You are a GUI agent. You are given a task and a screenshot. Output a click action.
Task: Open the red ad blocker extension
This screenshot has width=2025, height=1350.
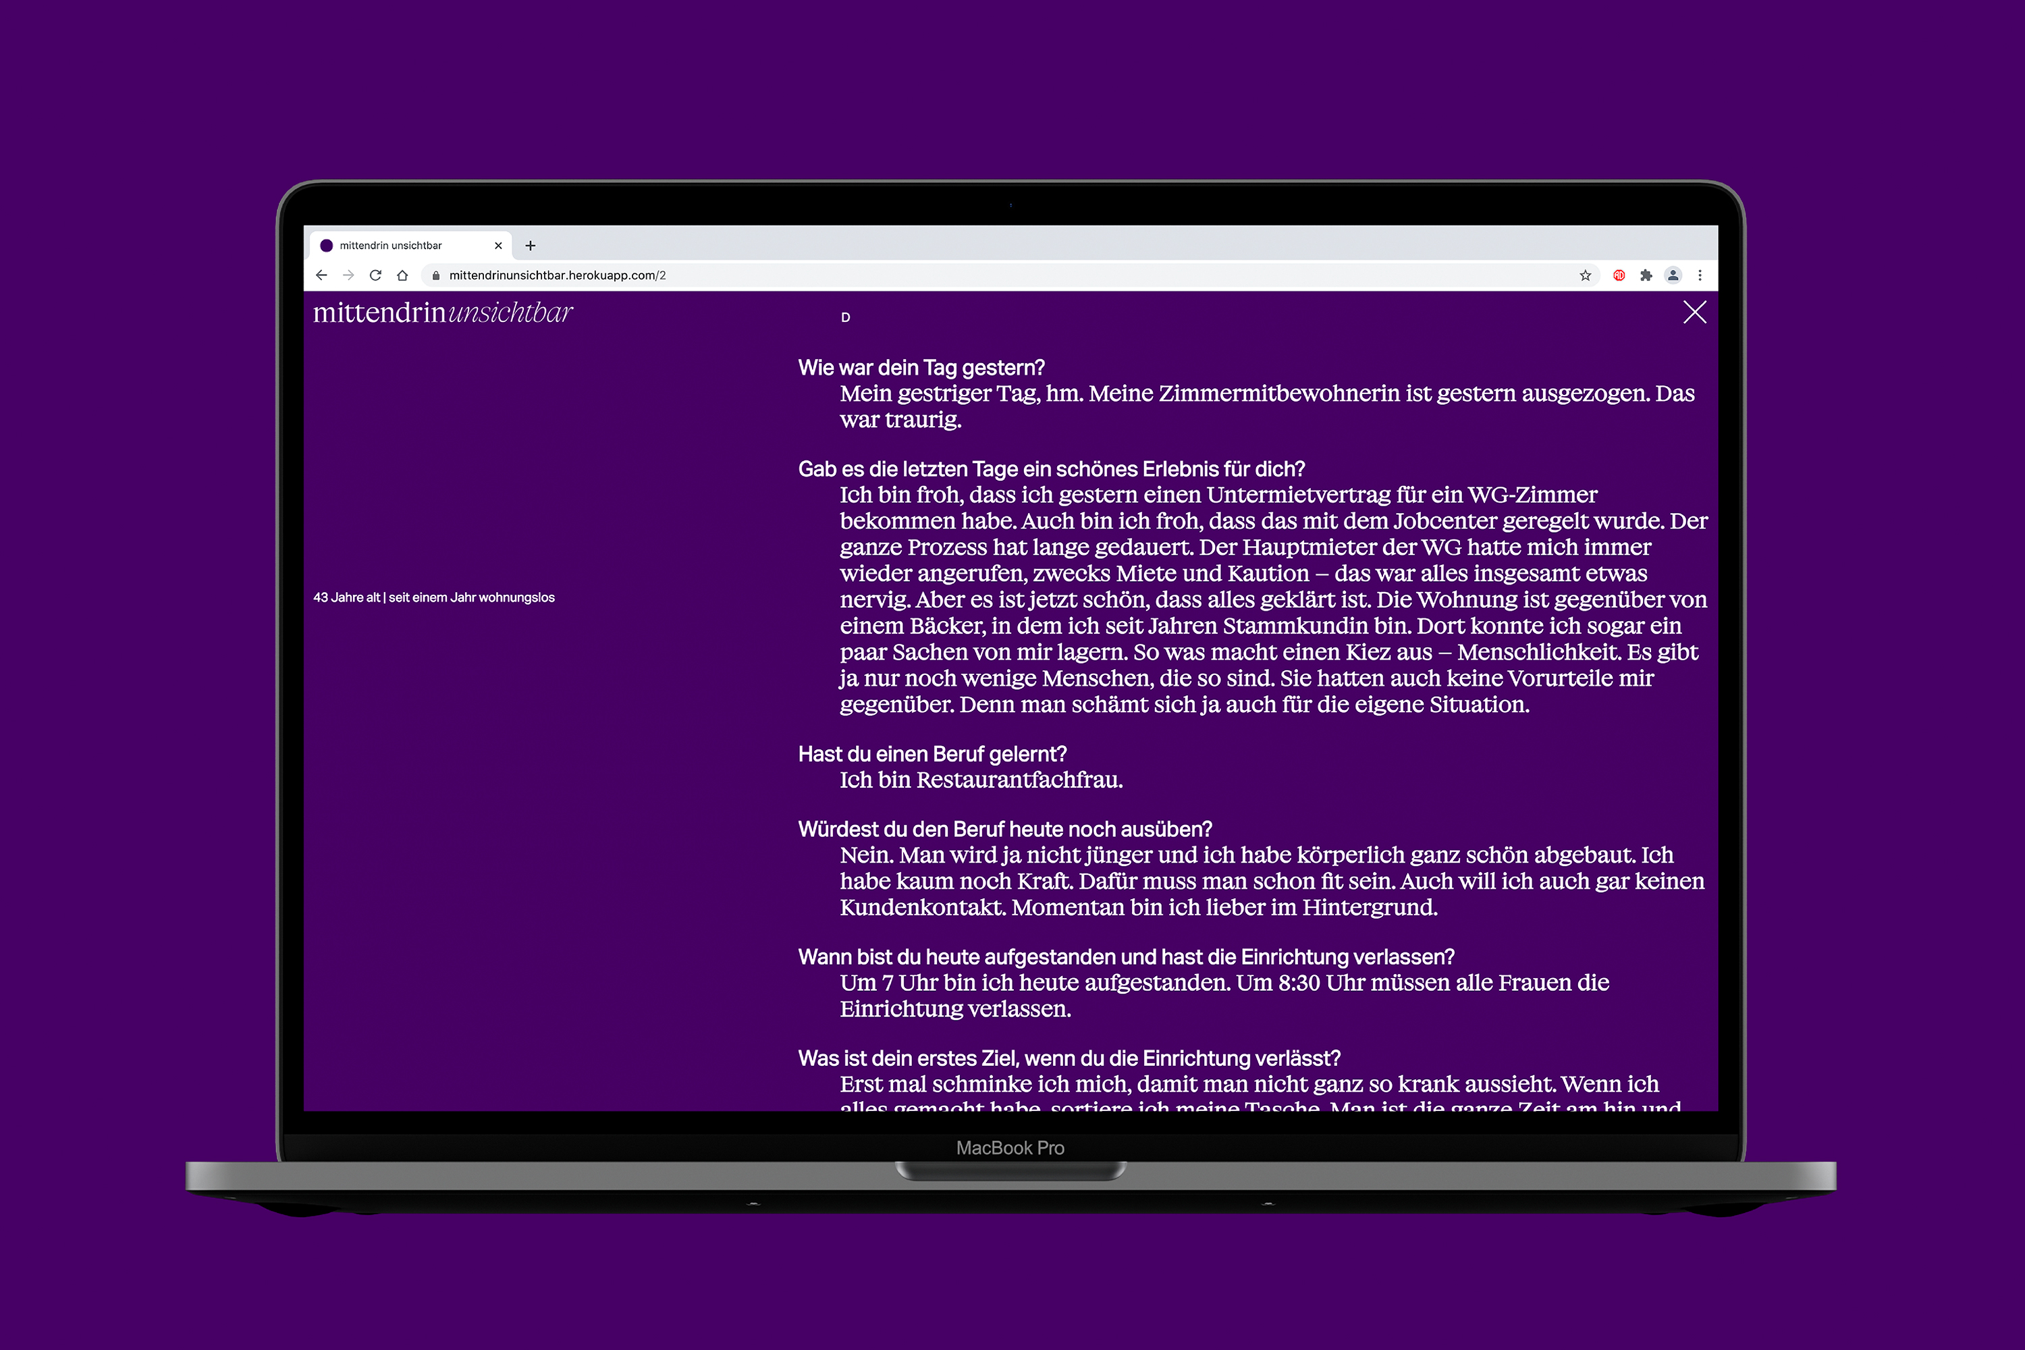click(1619, 275)
